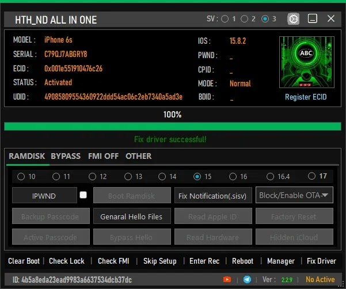Click the ABC logo image

(x=306, y=62)
